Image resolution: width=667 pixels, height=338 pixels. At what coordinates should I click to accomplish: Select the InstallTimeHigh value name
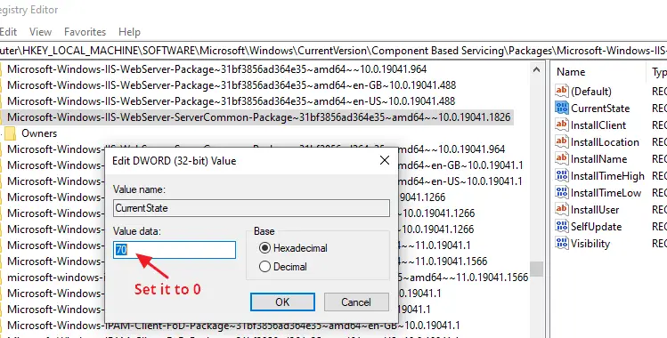[607, 176]
